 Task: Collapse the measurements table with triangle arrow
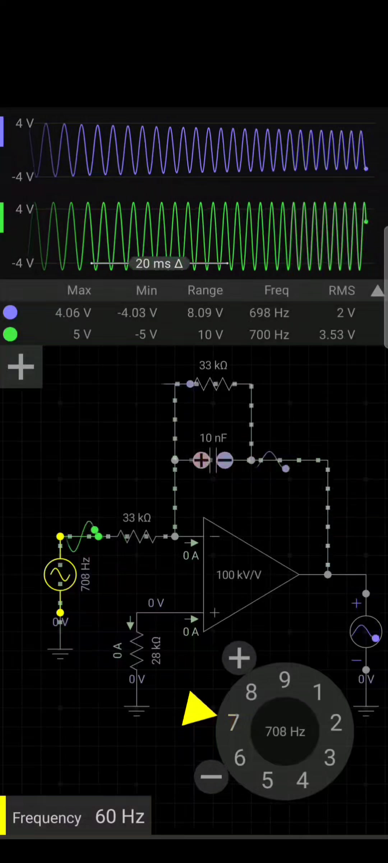pos(377,291)
